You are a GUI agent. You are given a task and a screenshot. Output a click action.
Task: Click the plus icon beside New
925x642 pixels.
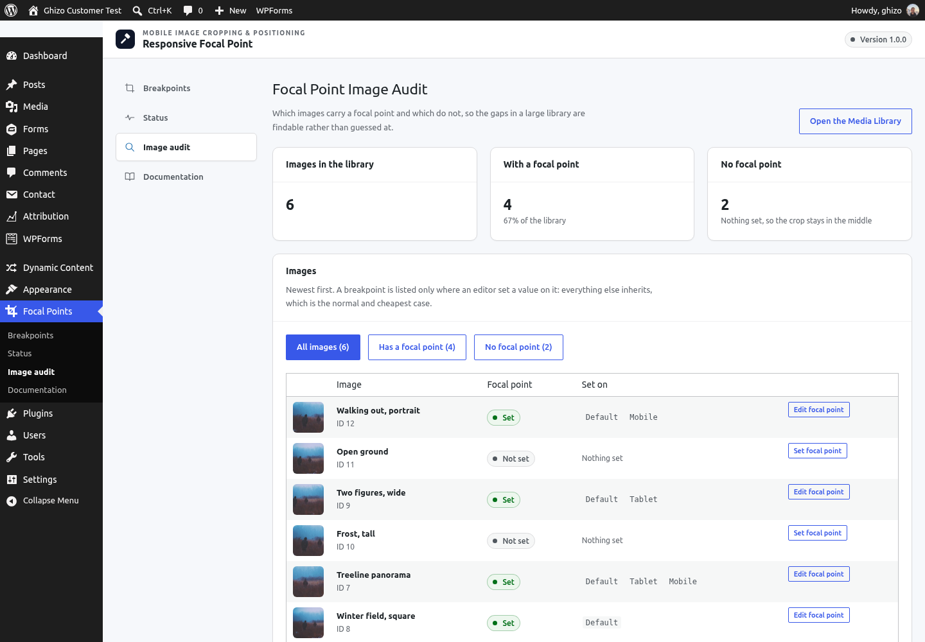(x=219, y=10)
